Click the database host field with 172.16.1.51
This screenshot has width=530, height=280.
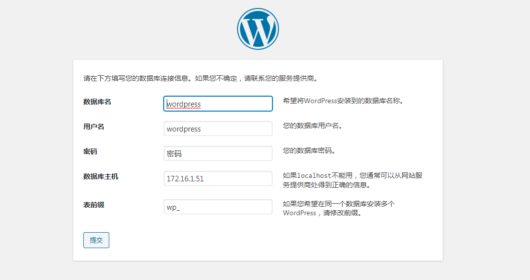point(218,178)
